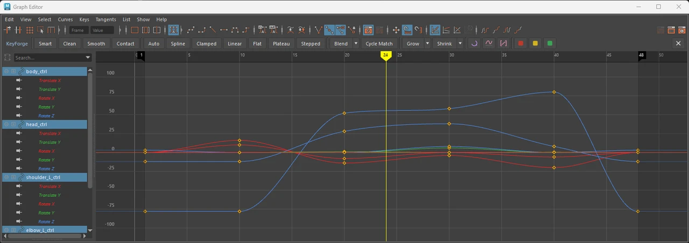Toggle the Stacked View icon
689x243 pixels.
[x=446, y=30]
